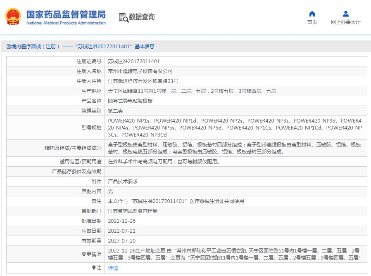371x276 pixels.
Task: Select the value in the 注册证编号 row
Action: tap(133, 61)
